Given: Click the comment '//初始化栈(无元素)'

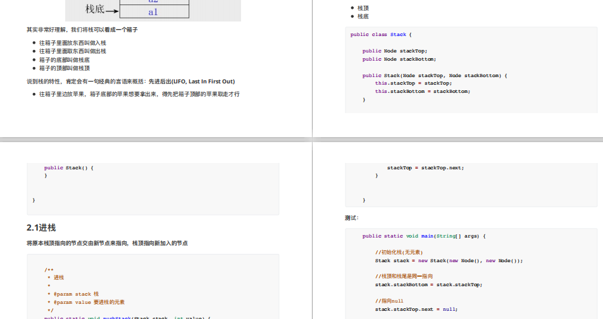Looking at the screenshot, I should coord(399,252).
